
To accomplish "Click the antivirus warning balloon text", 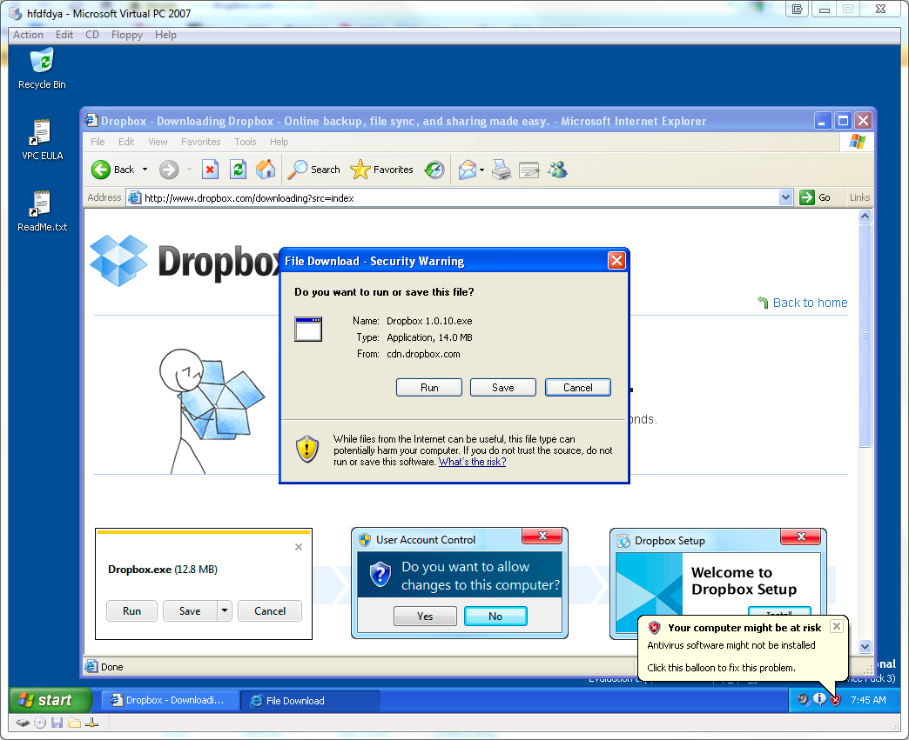I will pyautogui.click(x=731, y=645).
